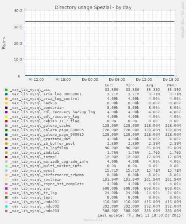Click the 10 G y-axis tick label
The image size is (186, 224).
(18, 60)
